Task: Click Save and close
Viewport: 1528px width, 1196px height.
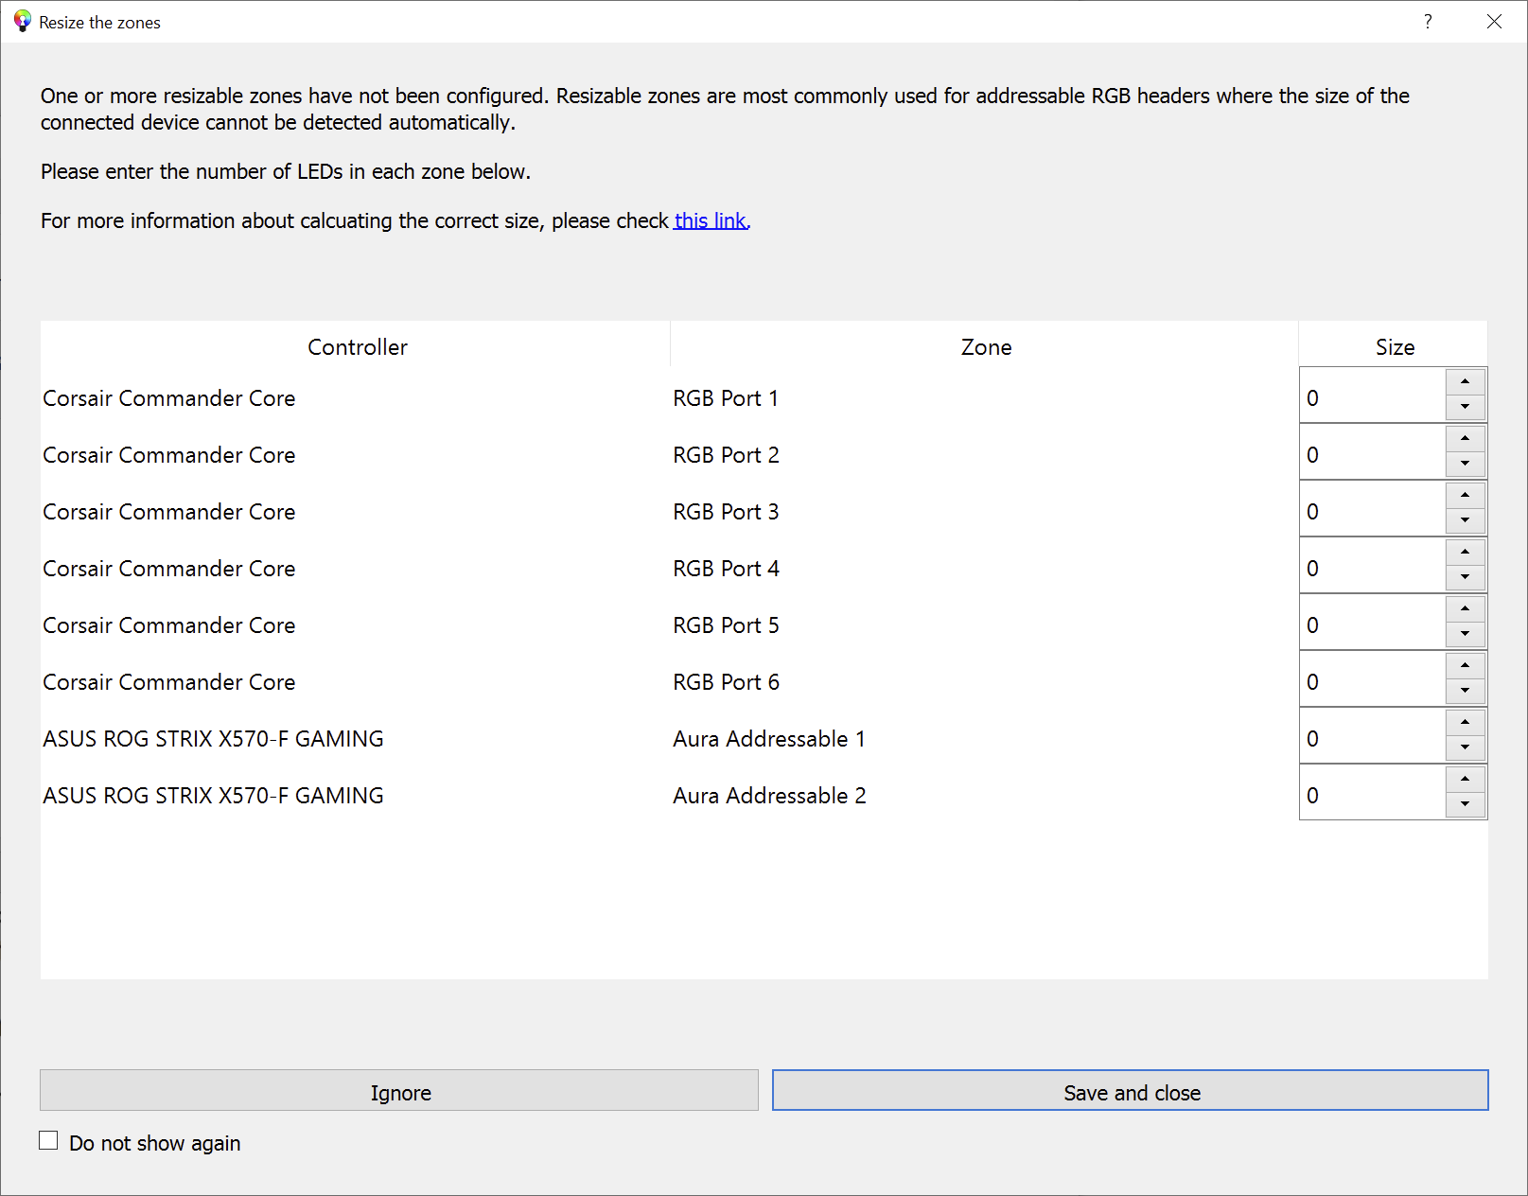Action: (1131, 1091)
